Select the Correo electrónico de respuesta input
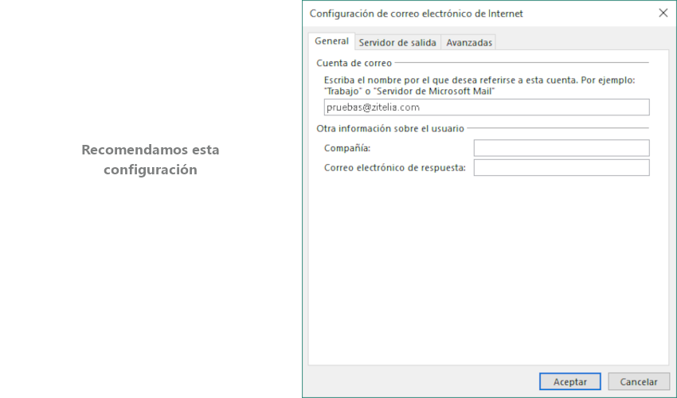 pos(561,168)
